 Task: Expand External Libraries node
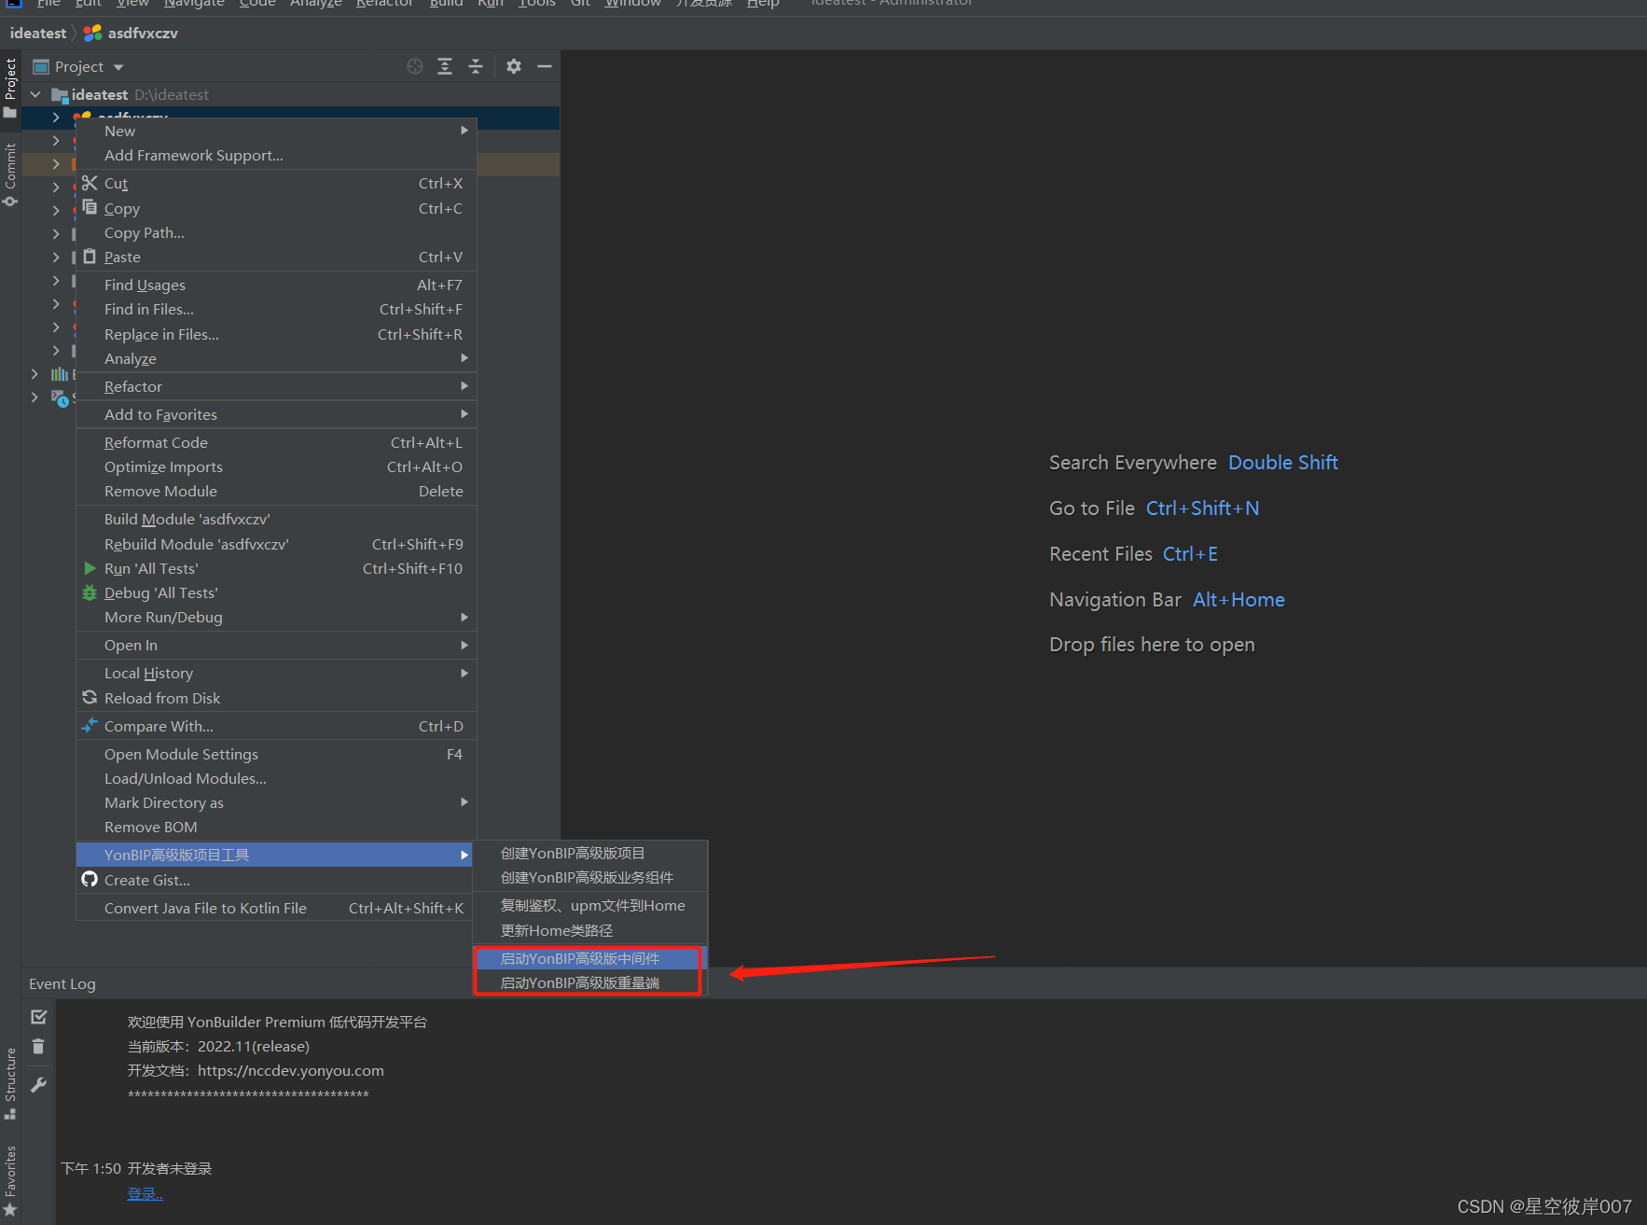pyautogui.click(x=35, y=374)
